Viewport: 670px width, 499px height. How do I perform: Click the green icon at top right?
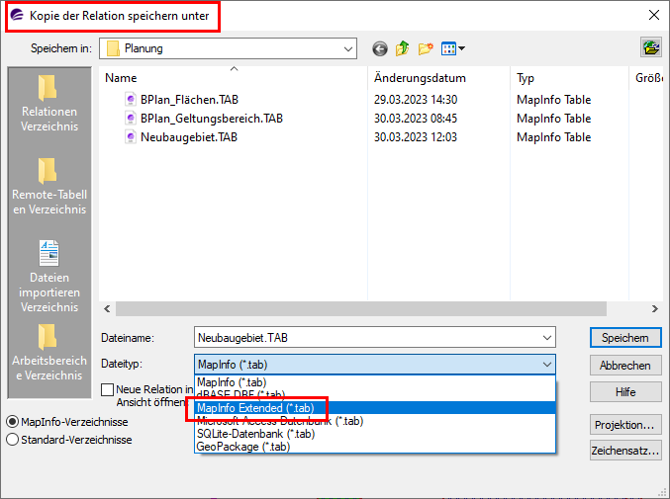click(650, 47)
